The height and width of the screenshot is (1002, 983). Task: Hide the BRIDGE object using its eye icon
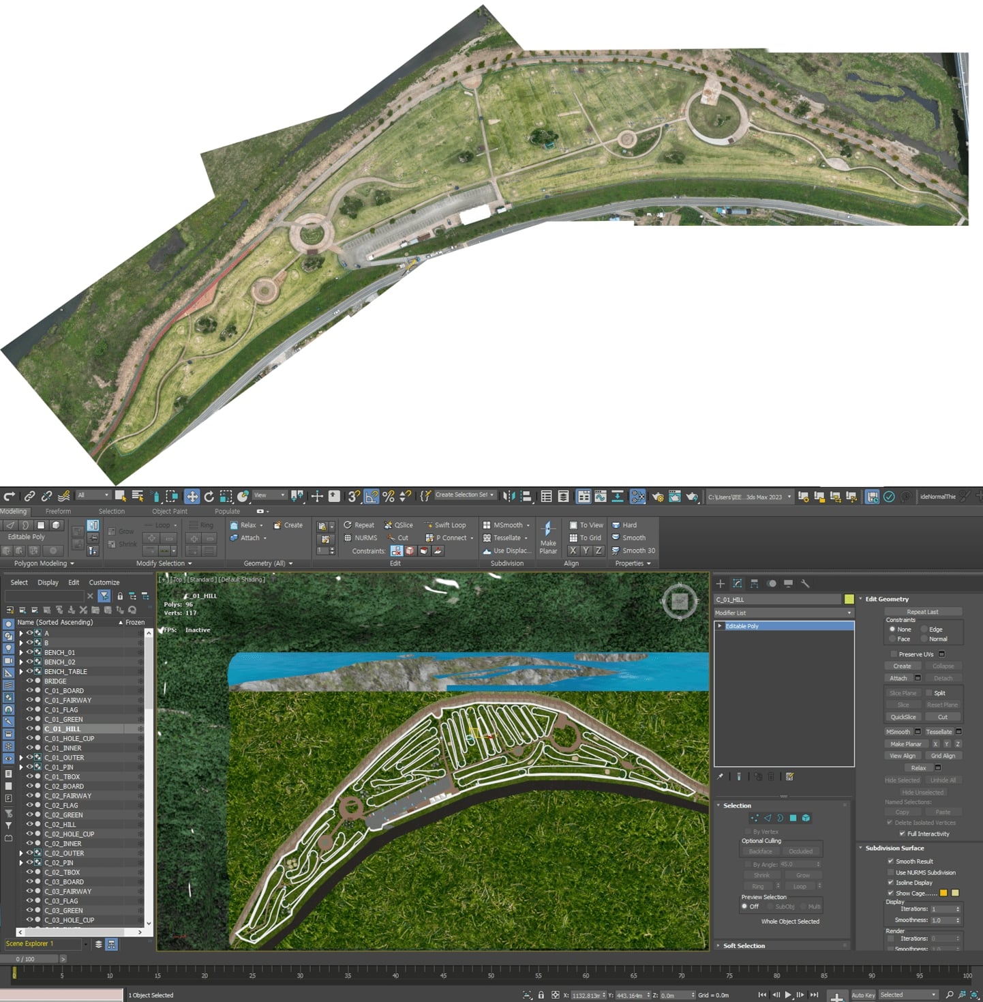[x=29, y=681]
